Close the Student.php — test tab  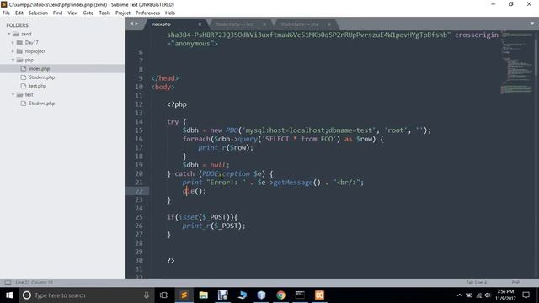[264, 24]
